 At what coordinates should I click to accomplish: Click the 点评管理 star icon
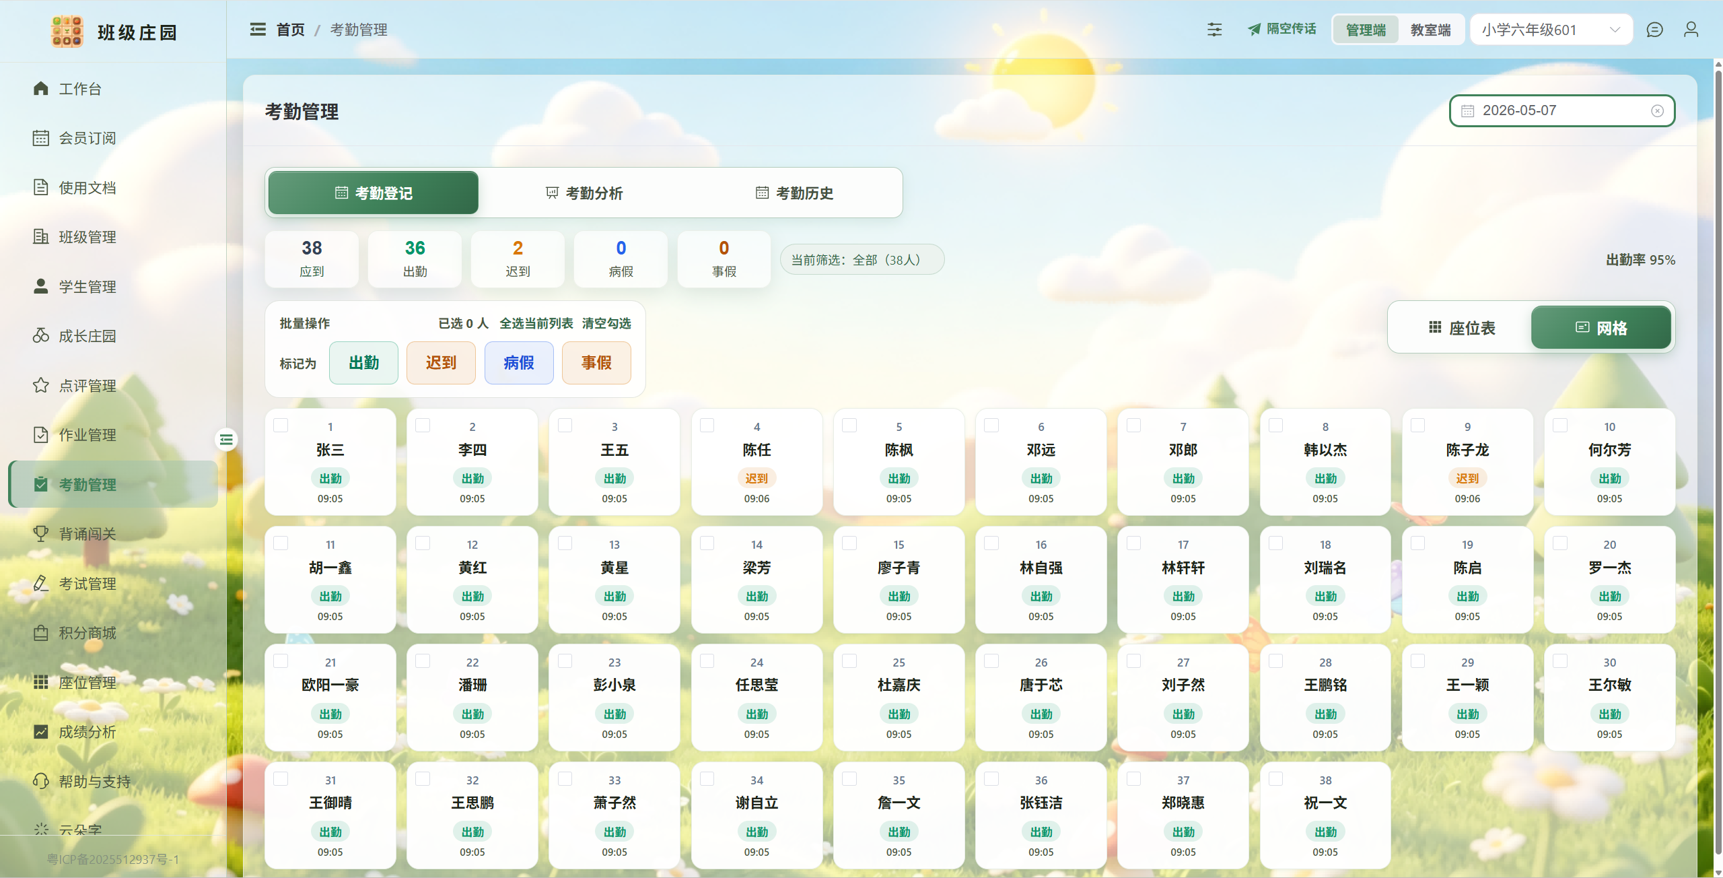coord(41,385)
